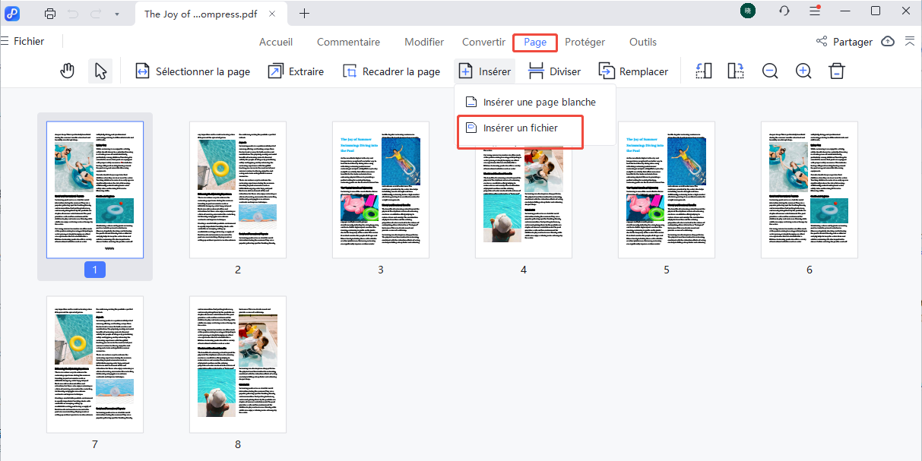This screenshot has width=922, height=461.
Task: Open the Fichier menu
Action: pyautogui.click(x=29, y=42)
